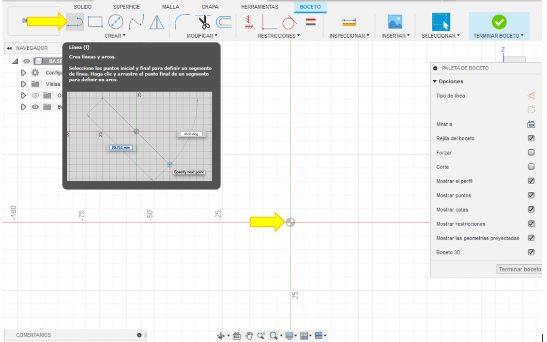Click the Zoom window icon

(x=273, y=335)
